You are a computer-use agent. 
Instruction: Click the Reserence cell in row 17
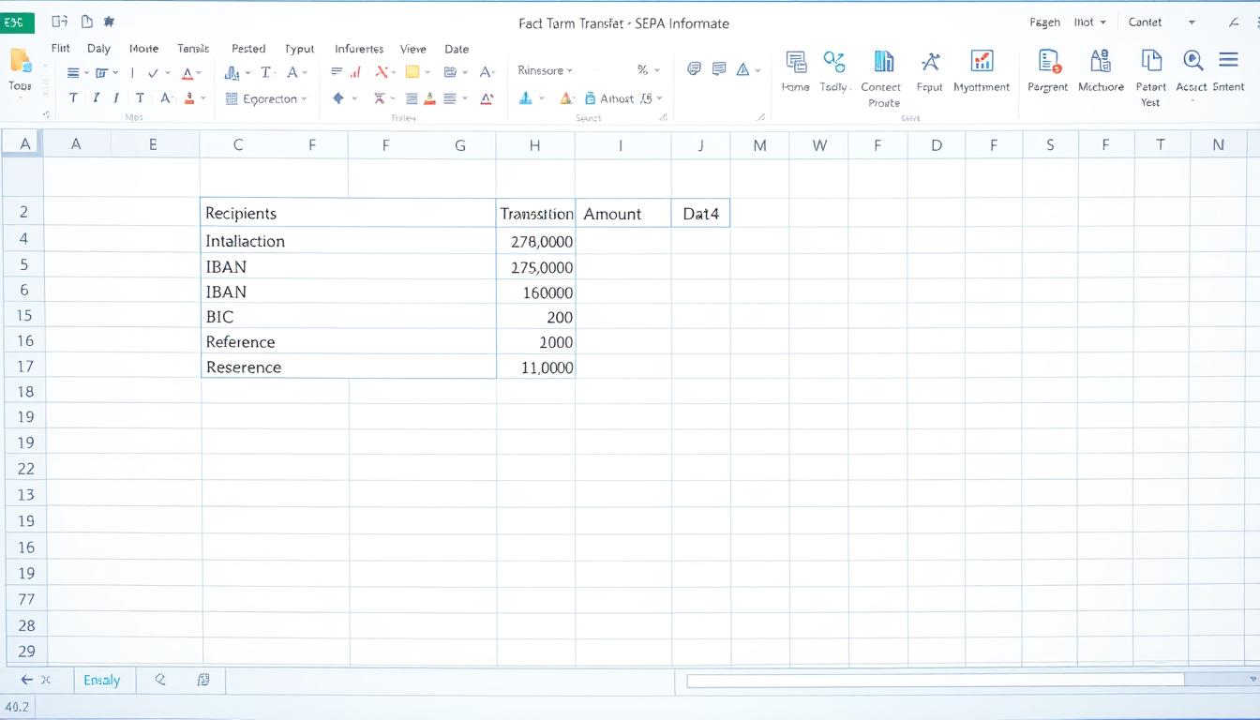[x=348, y=367]
